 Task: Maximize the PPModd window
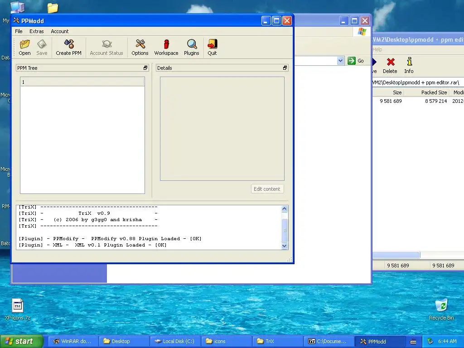point(276,21)
